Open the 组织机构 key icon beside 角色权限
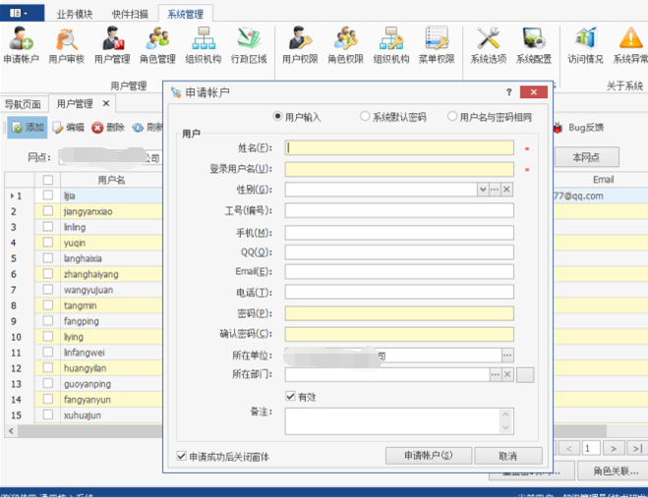This screenshot has height=498, width=648. [391, 44]
